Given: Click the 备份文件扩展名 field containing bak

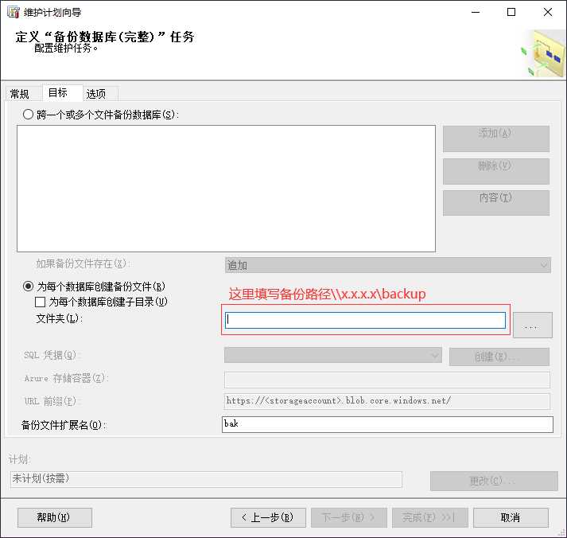Looking at the screenshot, I should (x=387, y=424).
